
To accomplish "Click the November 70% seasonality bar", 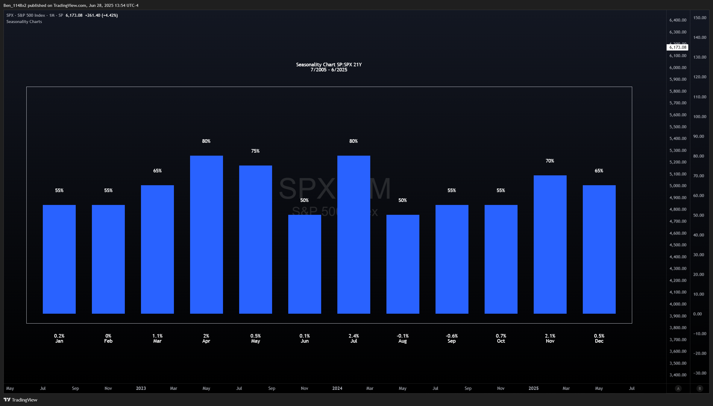I will tap(550, 244).
